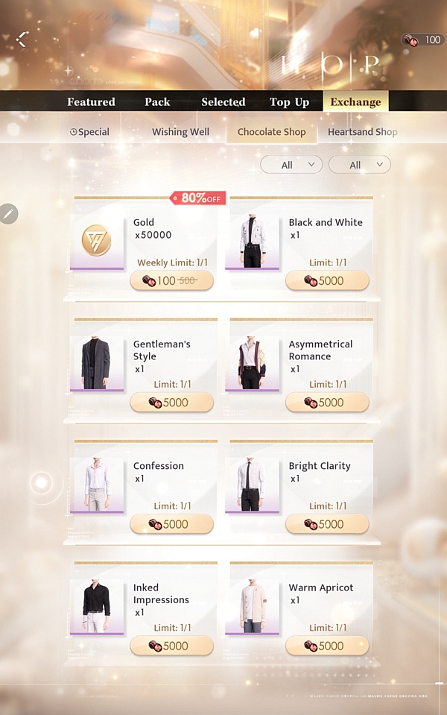The image size is (447, 715).
Task: Click the glowing circle on the left edge
Action: tap(42, 482)
